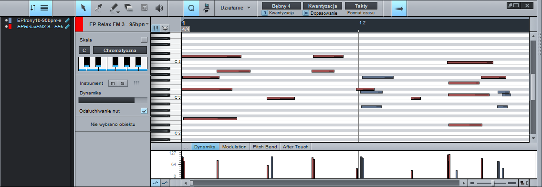The height and width of the screenshot is (187, 542).
Task: Open the Kwantyzacja snap mode field
Action: point(323,6)
